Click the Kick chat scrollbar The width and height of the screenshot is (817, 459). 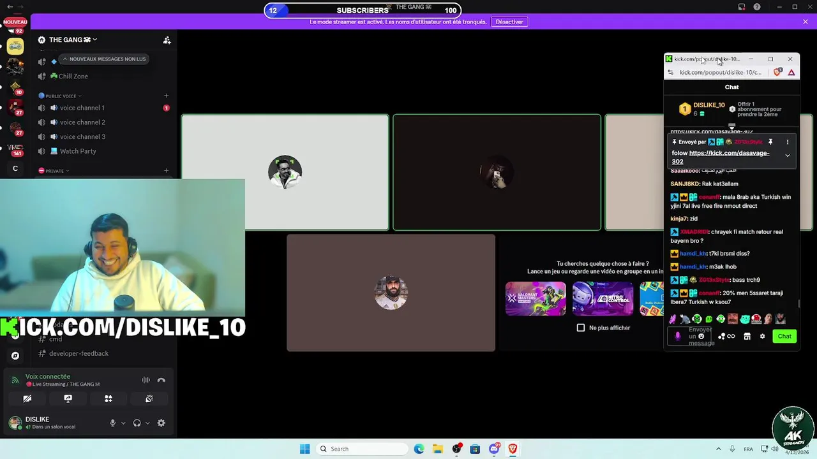(798, 303)
